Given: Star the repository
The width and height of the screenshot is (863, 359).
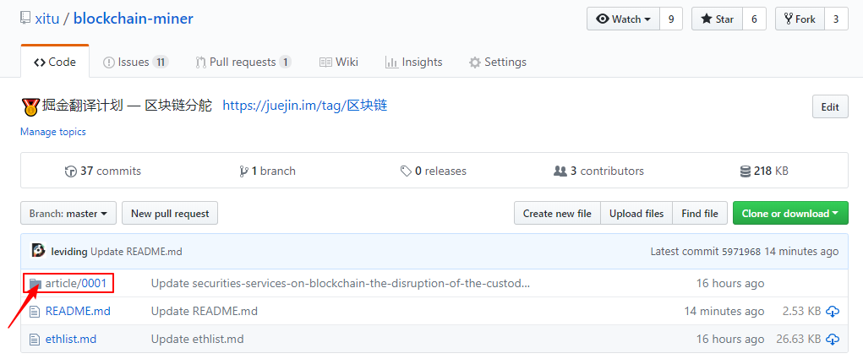Looking at the screenshot, I should (717, 19).
